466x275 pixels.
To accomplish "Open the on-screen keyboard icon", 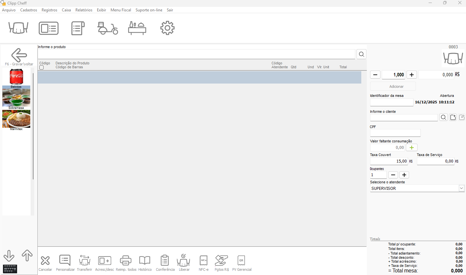I will coord(10,269).
